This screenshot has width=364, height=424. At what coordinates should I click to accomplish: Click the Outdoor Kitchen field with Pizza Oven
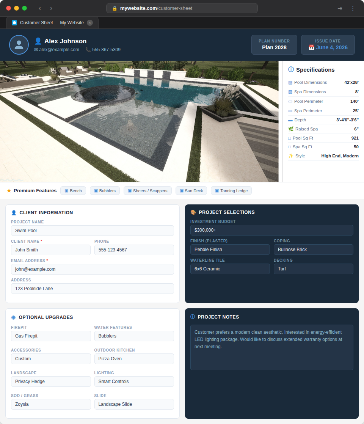click(x=134, y=358)
